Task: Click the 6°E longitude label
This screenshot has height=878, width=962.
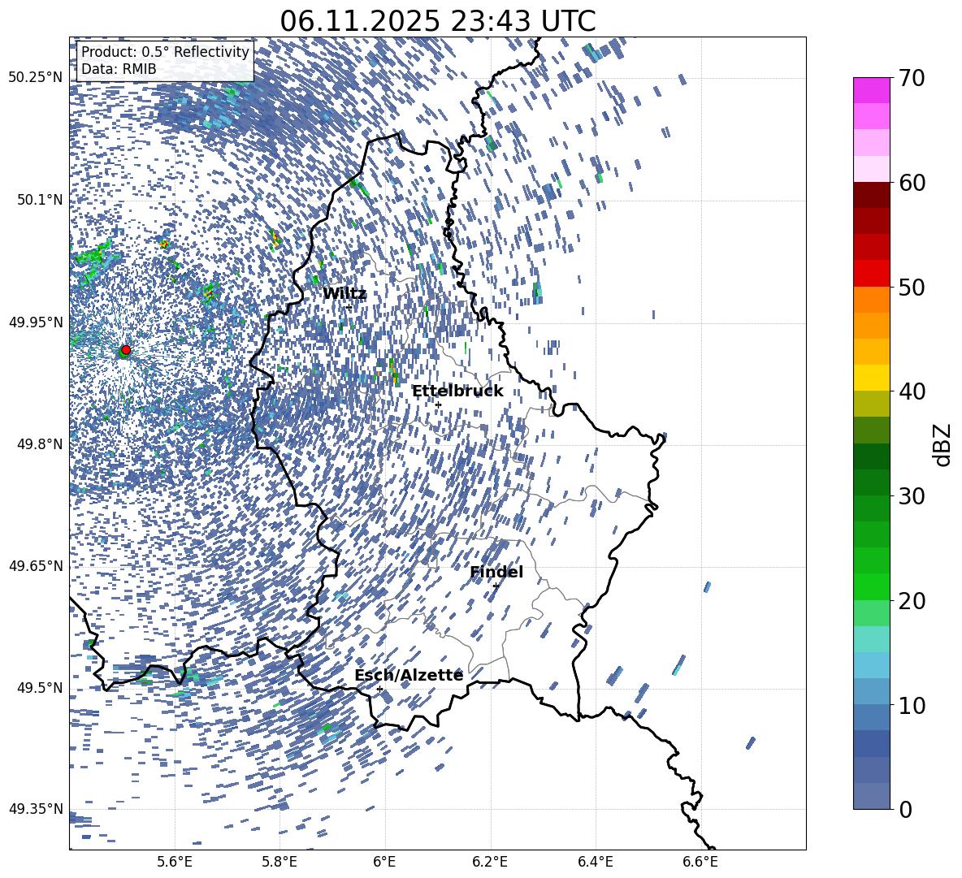Action: click(x=384, y=863)
